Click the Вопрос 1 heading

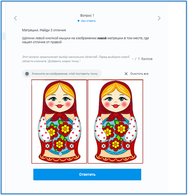tap(87, 15)
